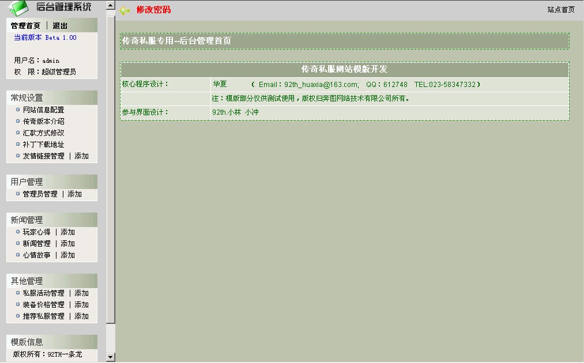Click 添加 next to 管理员管理
The height and width of the screenshot is (363, 584).
[x=75, y=194]
